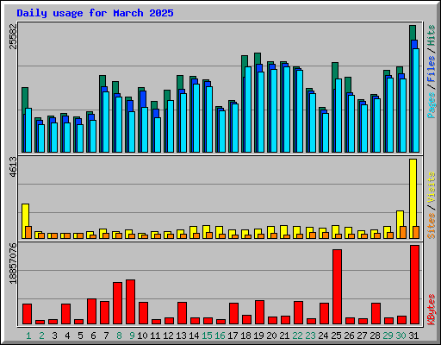Screen dimensions: 441x345
Task: Select day 22 on the x-axis
Action: tap(297, 336)
